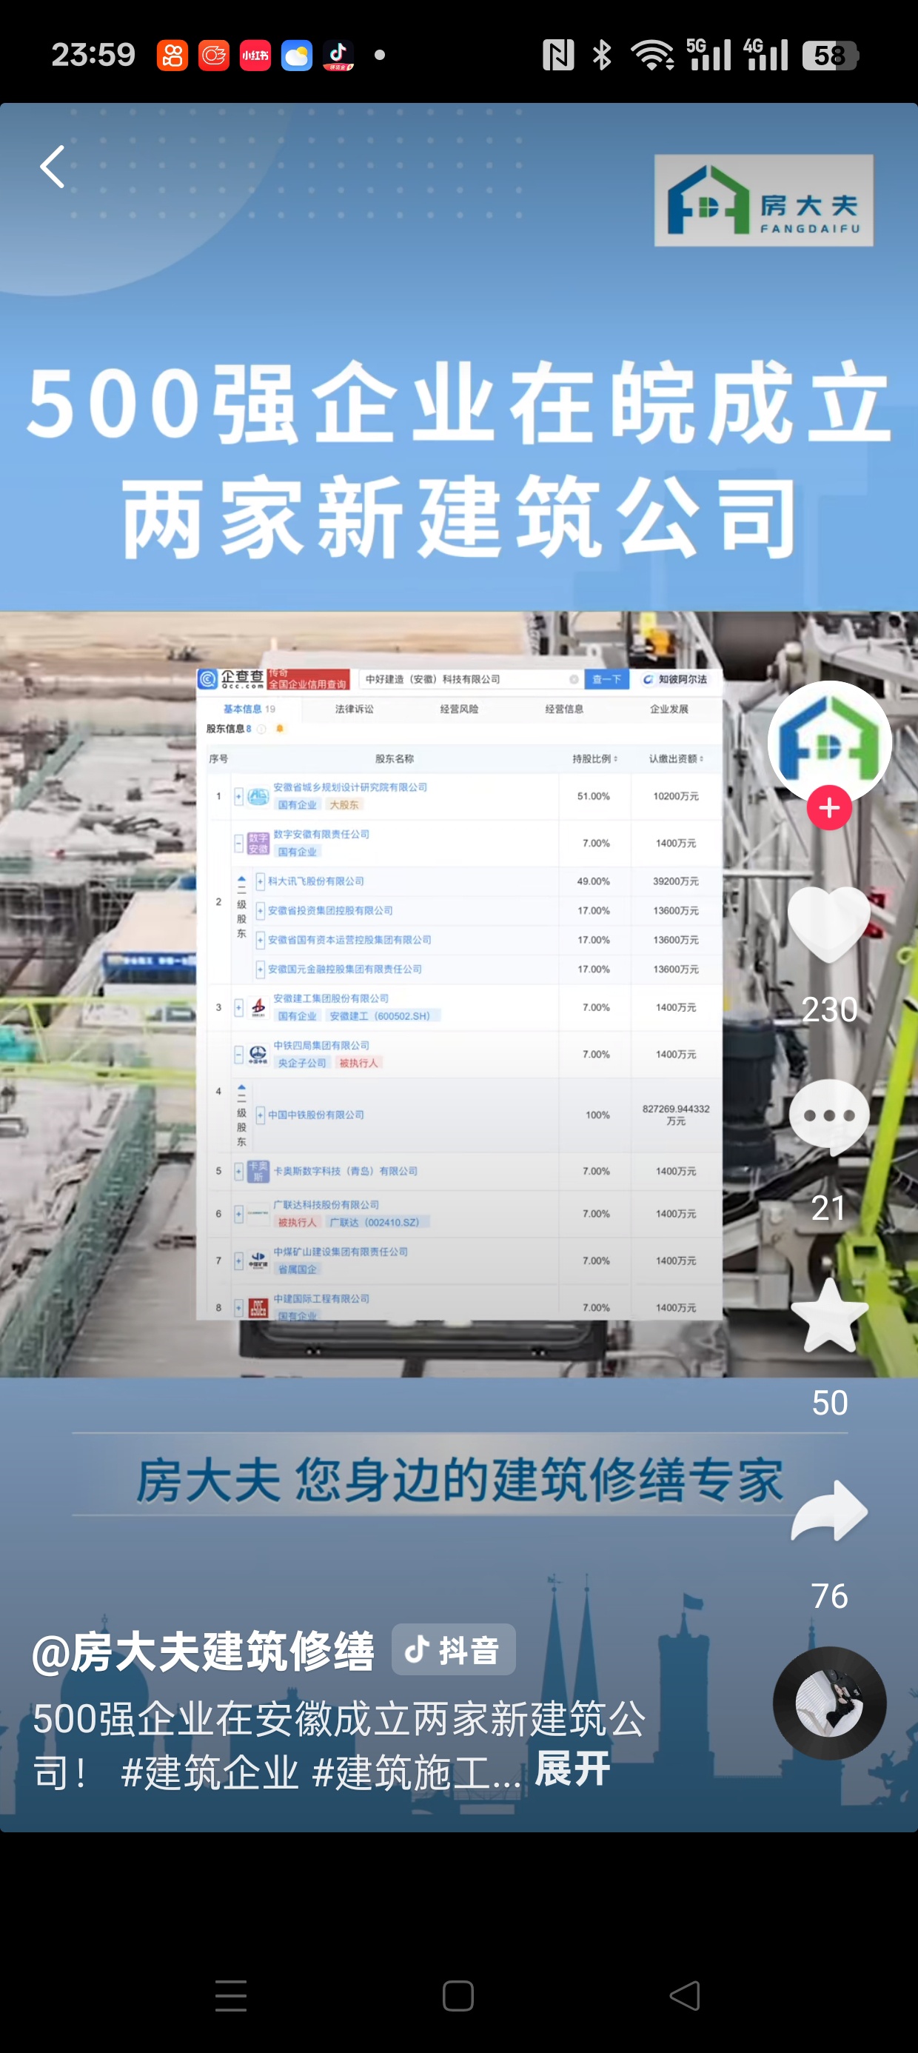Tap the video title 500强企业在皖成立

coord(459,401)
